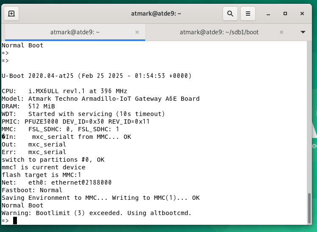This screenshot has height=232, width=317.
Task: Grab the terminal scrollbar thumb
Action: (x=309, y=208)
